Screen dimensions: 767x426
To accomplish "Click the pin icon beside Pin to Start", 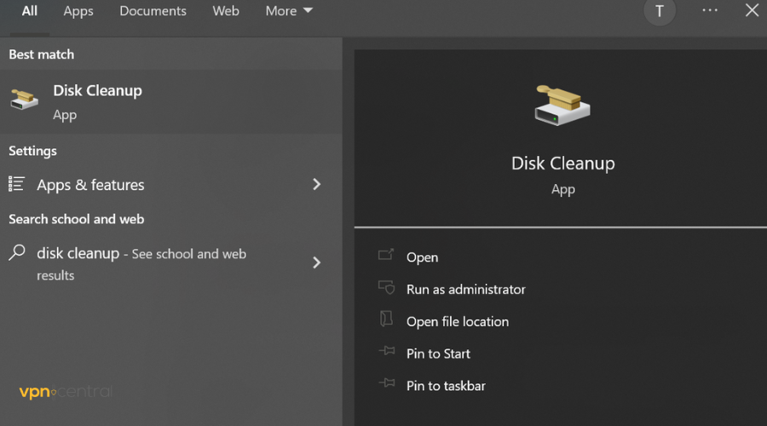I will coord(386,352).
